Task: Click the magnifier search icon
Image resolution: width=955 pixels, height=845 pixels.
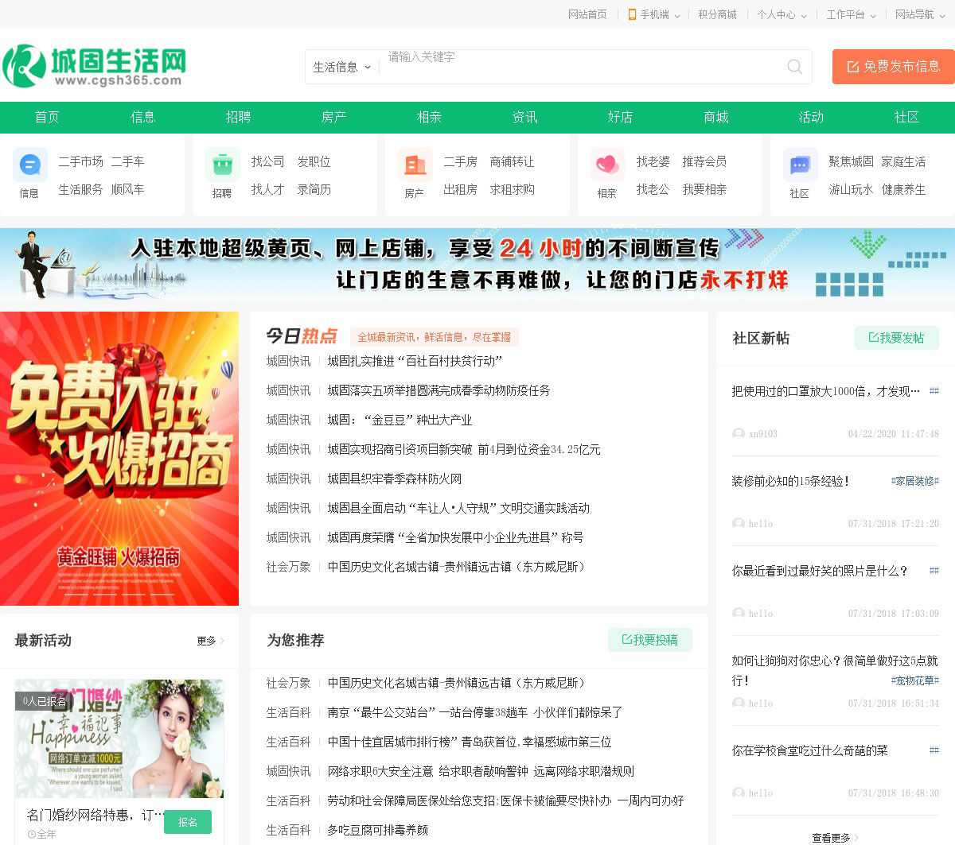Action: click(794, 67)
